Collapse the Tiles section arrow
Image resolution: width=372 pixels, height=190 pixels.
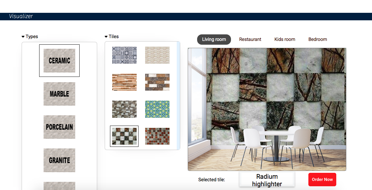[x=106, y=37]
